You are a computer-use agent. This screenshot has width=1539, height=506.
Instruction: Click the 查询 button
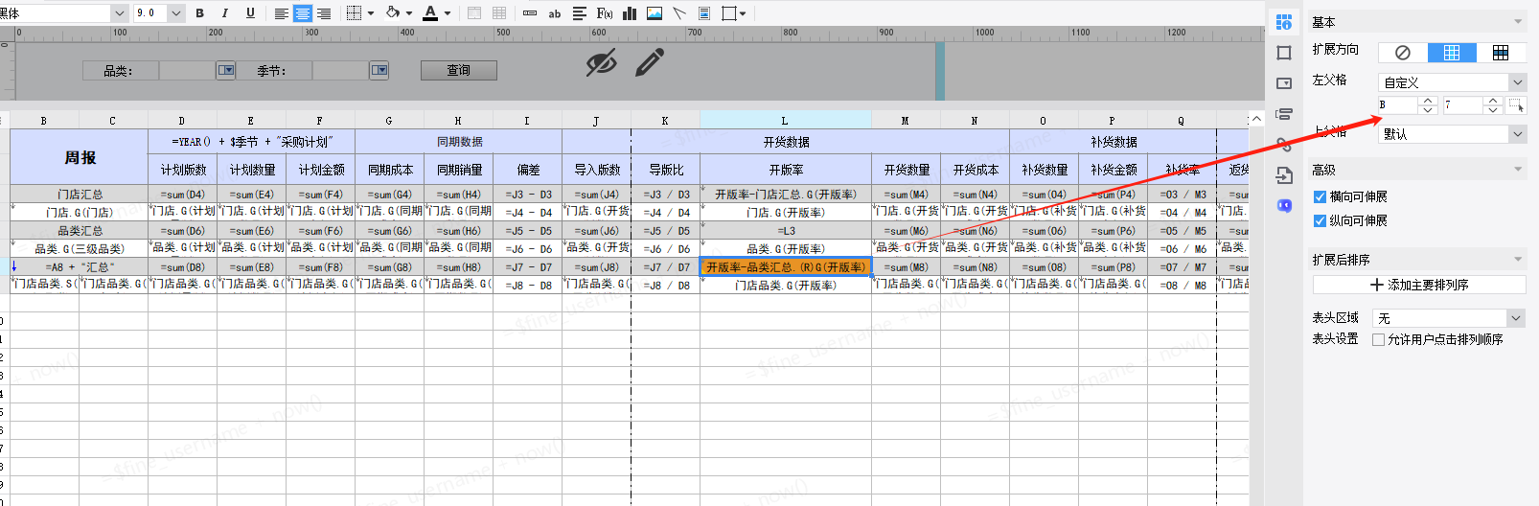pos(459,70)
